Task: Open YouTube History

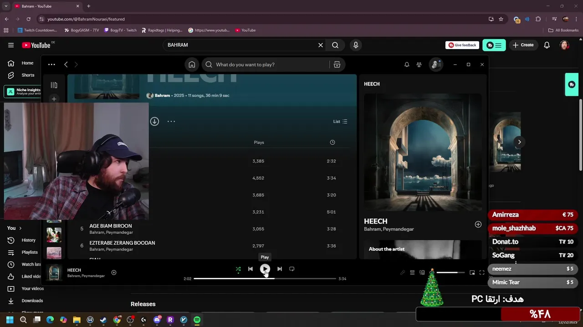Action: 23,240
